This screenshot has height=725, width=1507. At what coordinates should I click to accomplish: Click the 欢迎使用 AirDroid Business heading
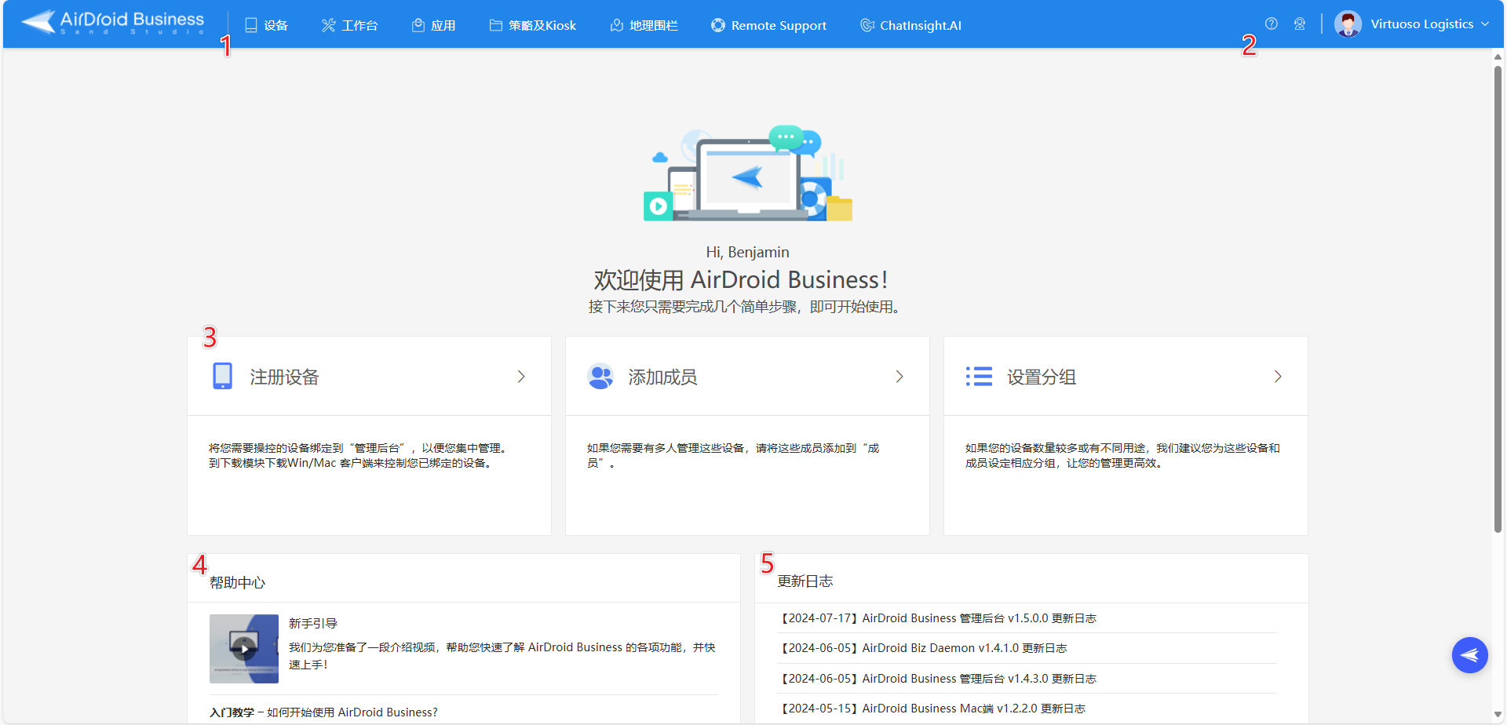coord(741,280)
